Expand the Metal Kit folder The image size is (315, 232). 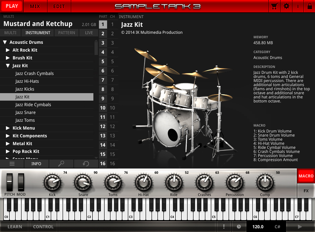pos(8,143)
